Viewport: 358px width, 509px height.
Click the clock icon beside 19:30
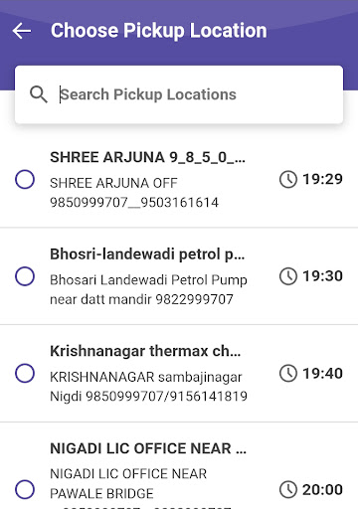(288, 276)
